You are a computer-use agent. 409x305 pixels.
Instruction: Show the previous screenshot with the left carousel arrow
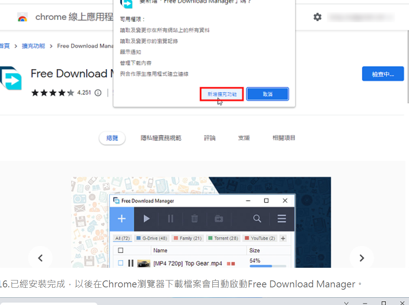[40, 258]
